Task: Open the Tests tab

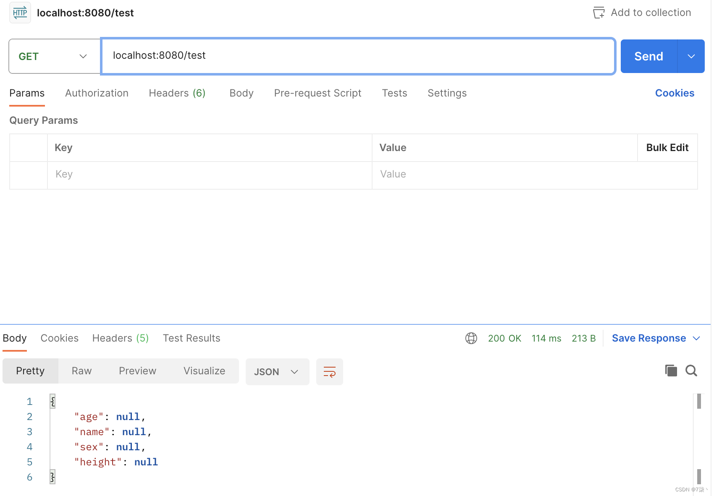Action: click(394, 93)
